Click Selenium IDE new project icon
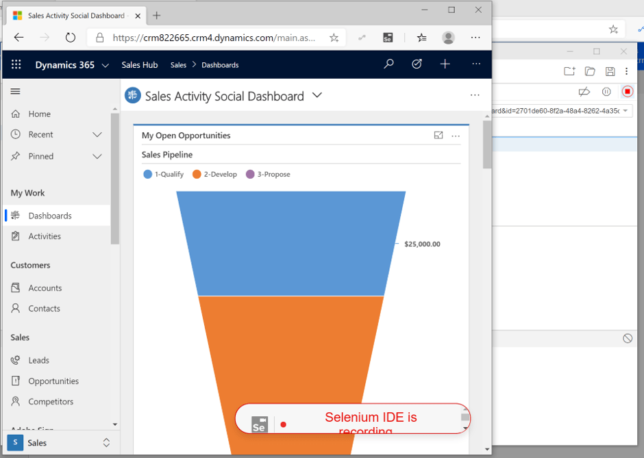 point(569,71)
